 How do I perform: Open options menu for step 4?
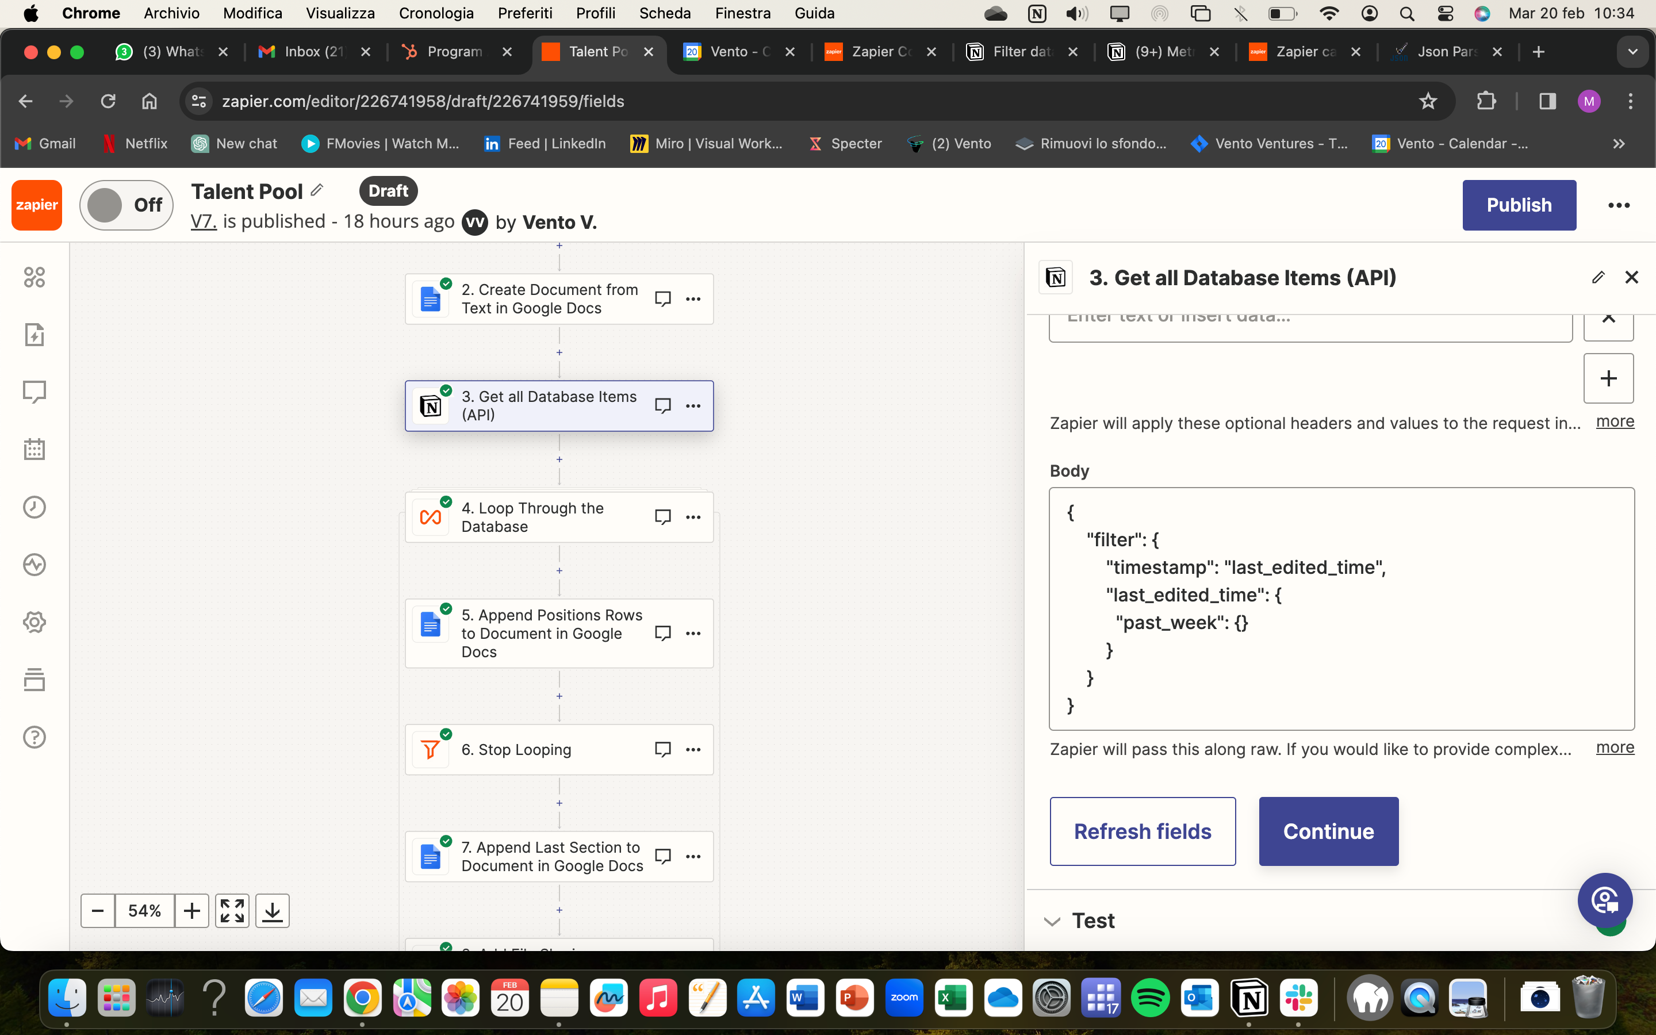click(x=693, y=517)
